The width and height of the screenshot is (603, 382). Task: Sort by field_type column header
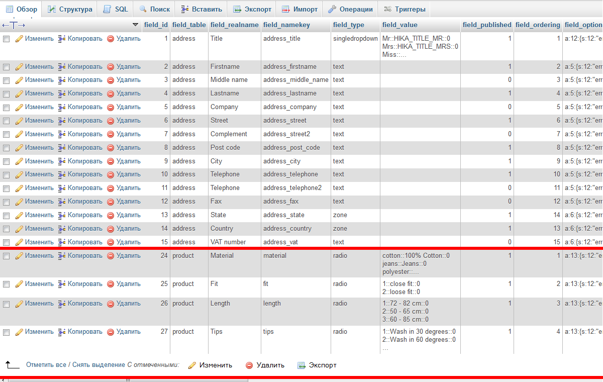[349, 25]
